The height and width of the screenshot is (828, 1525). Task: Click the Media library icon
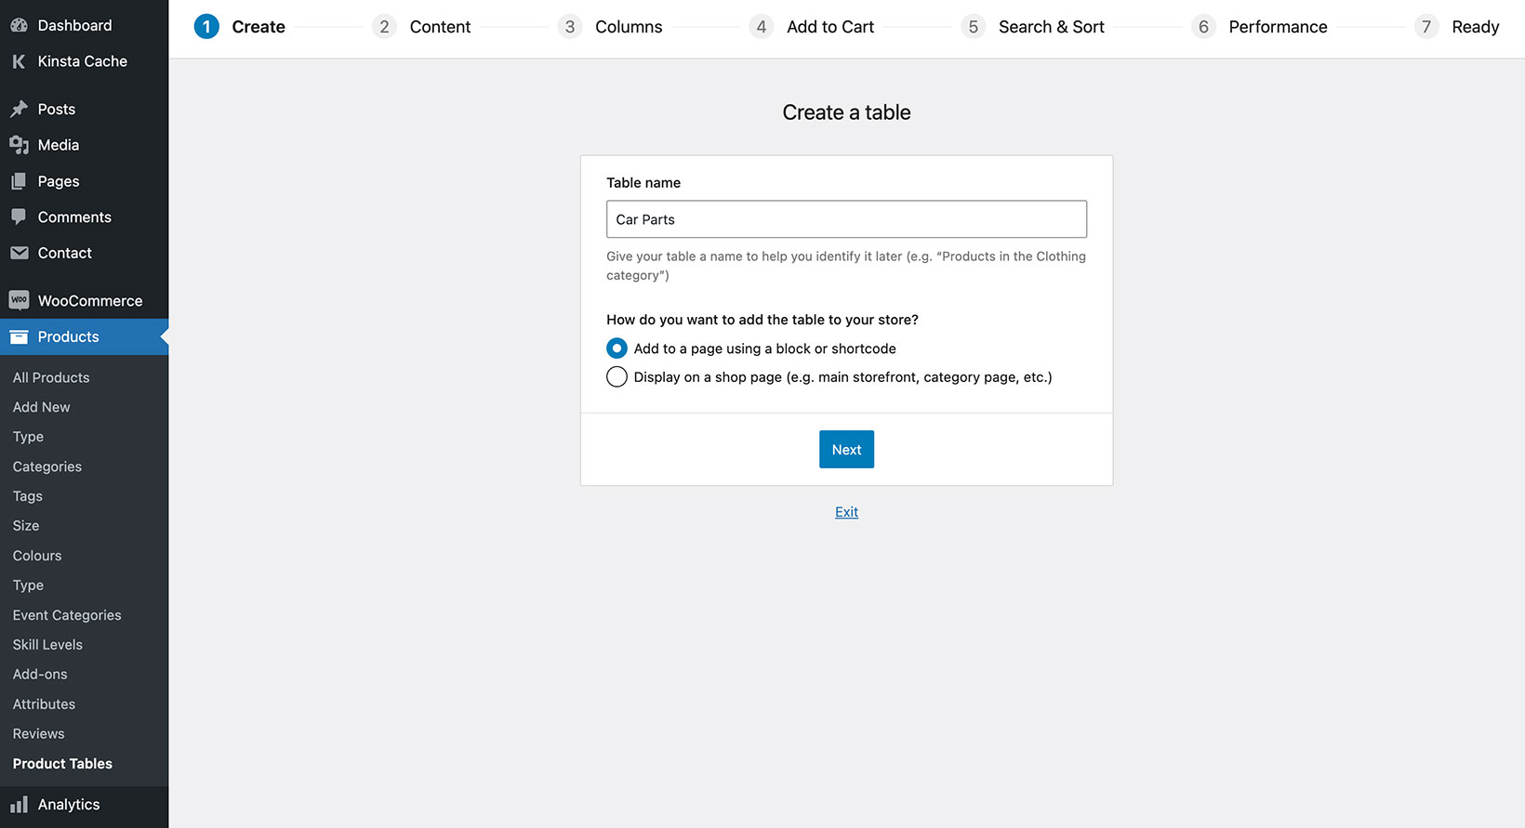click(x=19, y=145)
